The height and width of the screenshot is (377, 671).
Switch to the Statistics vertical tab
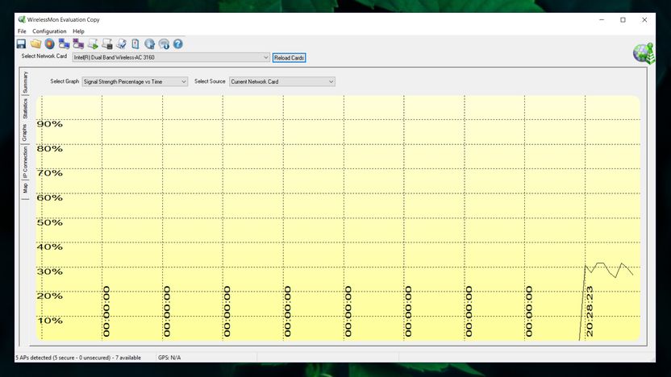[25, 109]
